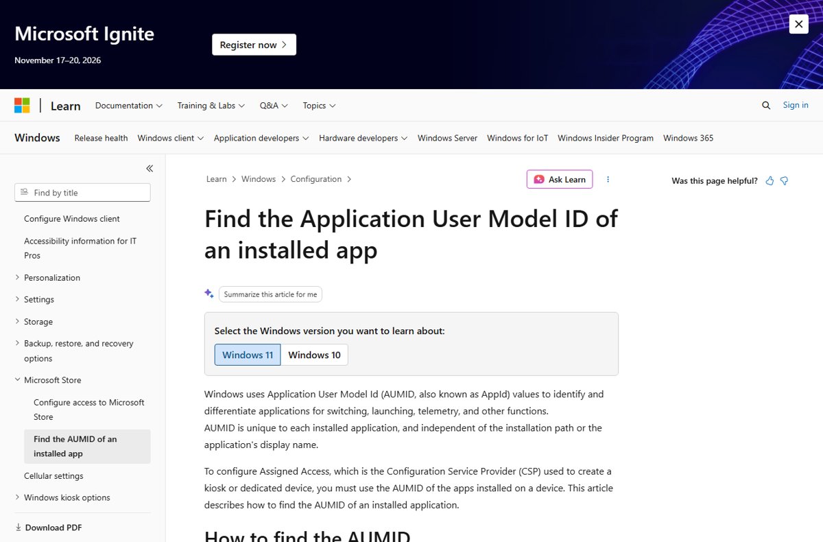Expand the Application developers dropdown
This screenshot has height=542, width=823.
(x=261, y=138)
